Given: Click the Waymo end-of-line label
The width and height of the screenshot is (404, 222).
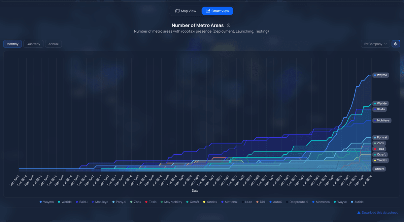Looking at the screenshot, I should [x=381, y=75].
